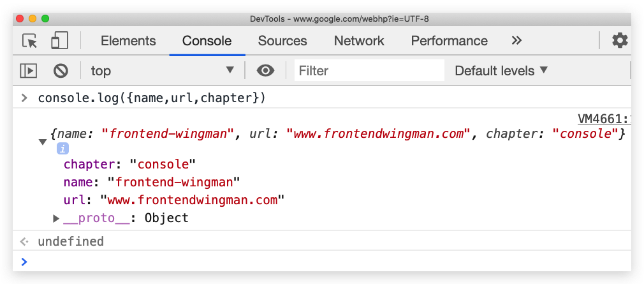Open the Default levels dropdown
The height and width of the screenshot is (284, 644).
pos(501,71)
